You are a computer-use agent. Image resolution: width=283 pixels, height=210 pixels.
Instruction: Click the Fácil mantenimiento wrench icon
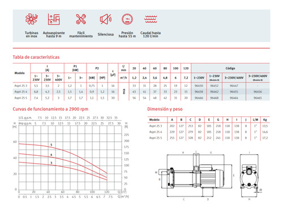click(x=81, y=19)
